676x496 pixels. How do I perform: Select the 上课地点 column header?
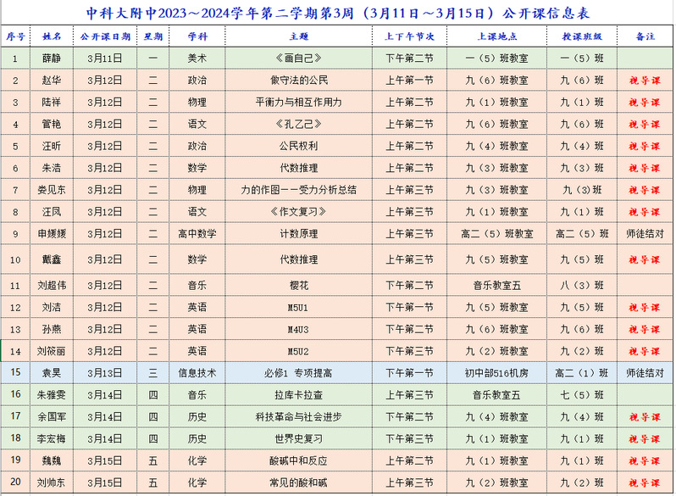[497, 36]
